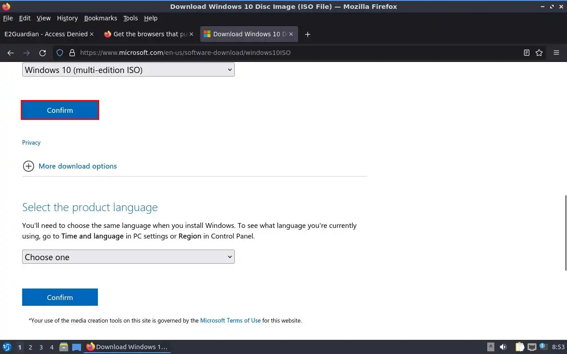Open the History menu
Screen dimensions: 567x354
[67, 18]
